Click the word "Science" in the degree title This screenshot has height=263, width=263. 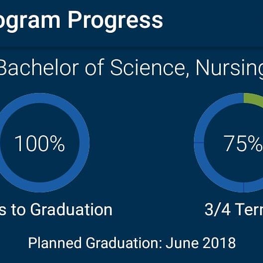coord(150,68)
